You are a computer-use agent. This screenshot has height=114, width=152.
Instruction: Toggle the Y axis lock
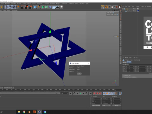pyautogui.click(x=10, y=7)
